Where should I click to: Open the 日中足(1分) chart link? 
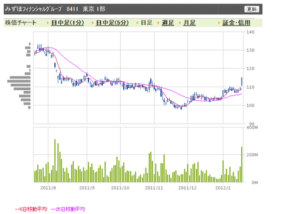coord(67,23)
